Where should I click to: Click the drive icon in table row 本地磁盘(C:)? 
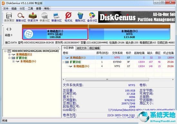tap(67, 58)
